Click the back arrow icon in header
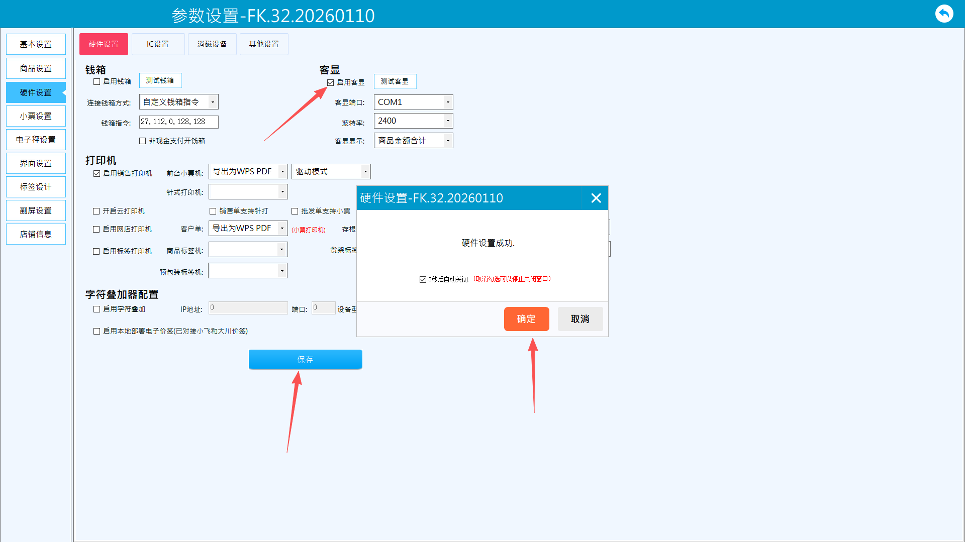 point(944,14)
